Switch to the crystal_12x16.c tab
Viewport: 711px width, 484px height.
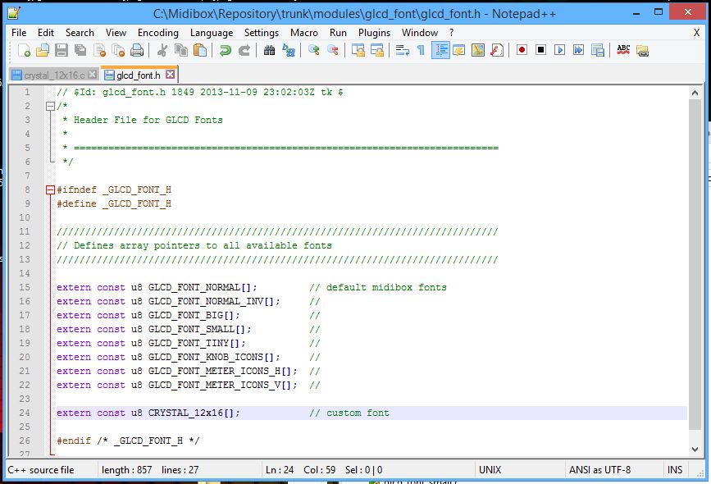point(54,75)
